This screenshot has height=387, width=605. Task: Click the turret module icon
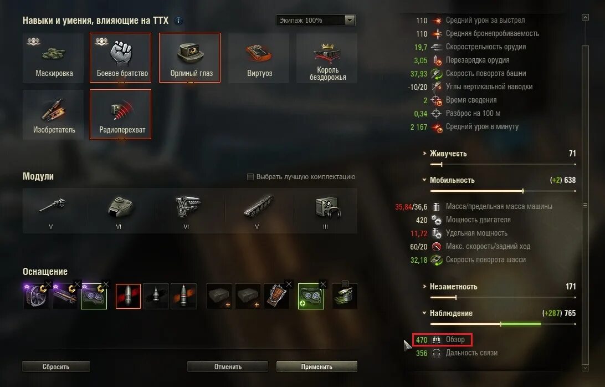point(120,211)
